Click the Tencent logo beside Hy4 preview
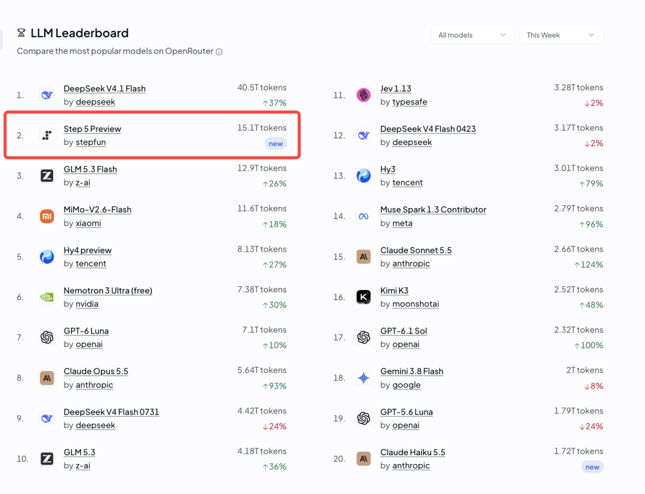Viewport: 645px width, 494px height. click(47, 257)
